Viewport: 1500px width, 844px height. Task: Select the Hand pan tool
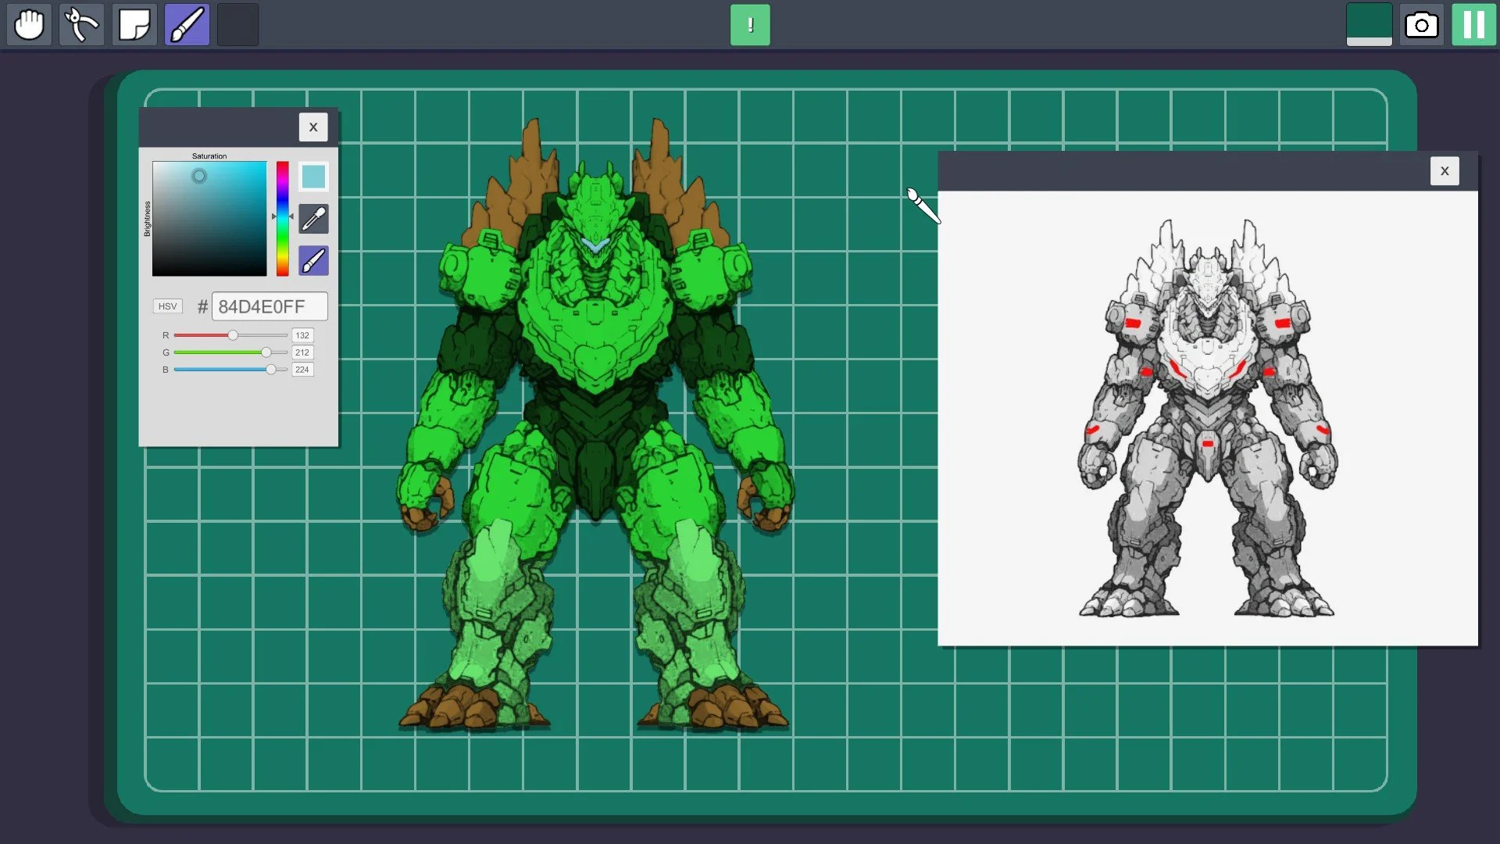29,24
